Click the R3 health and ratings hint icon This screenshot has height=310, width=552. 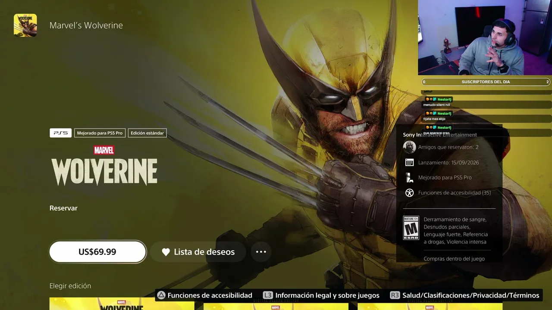pos(395,295)
